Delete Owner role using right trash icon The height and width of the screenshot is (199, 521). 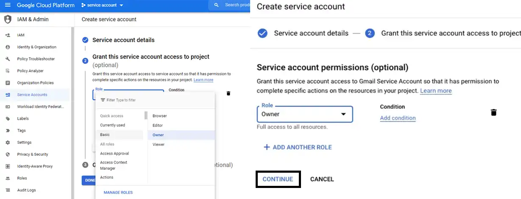[x=493, y=112]
